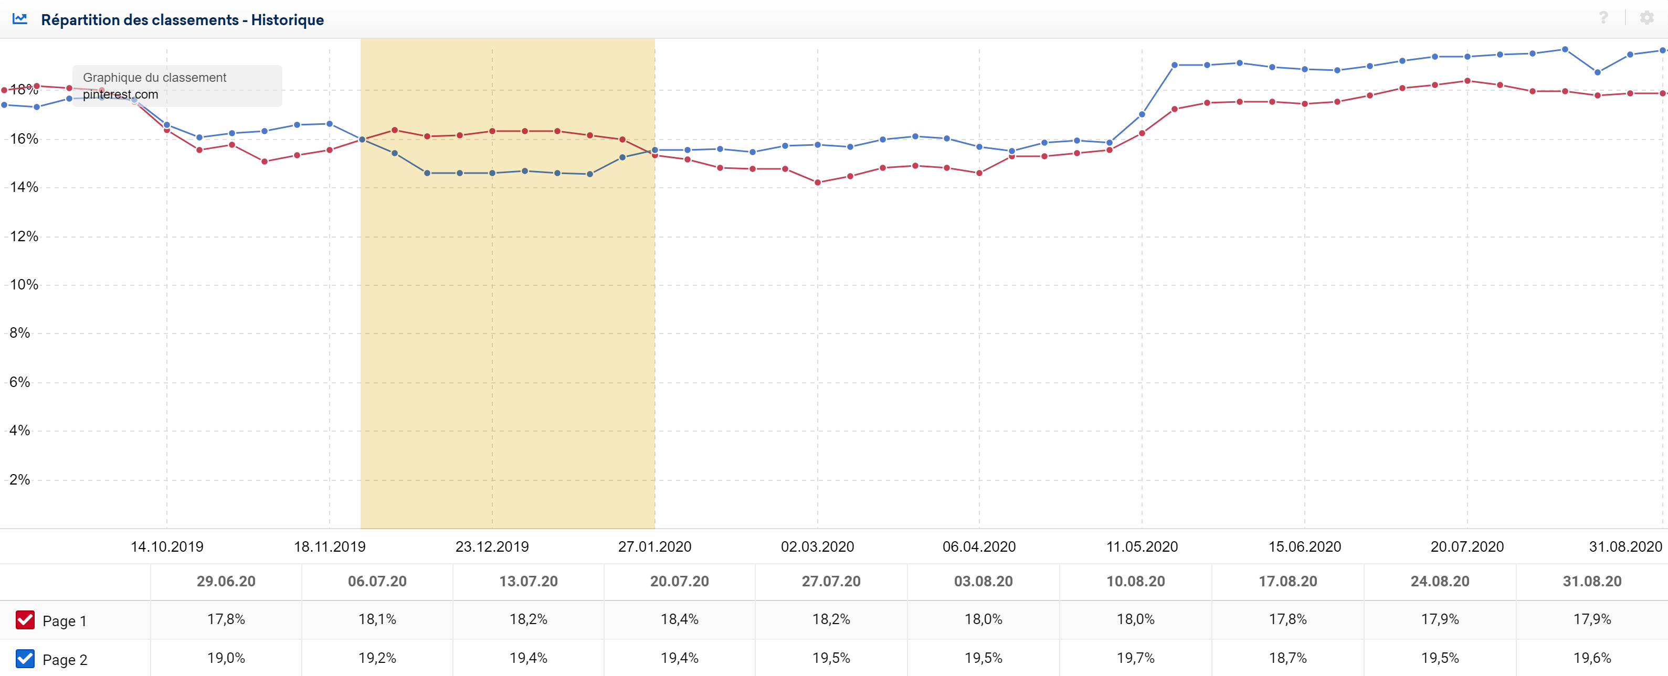
Task: Uncheck the Page 2 checkbox
Action: pyautogui.click(x=25, y=659)
